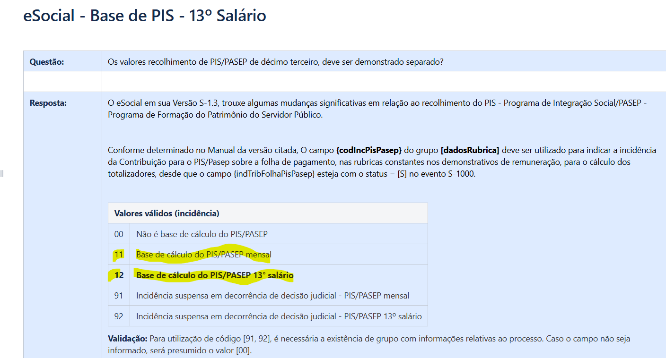This screenshot has width=666, height=358.
Task: Click the bold field name {codIncPisPasep}
Action: tap(369, 151)
